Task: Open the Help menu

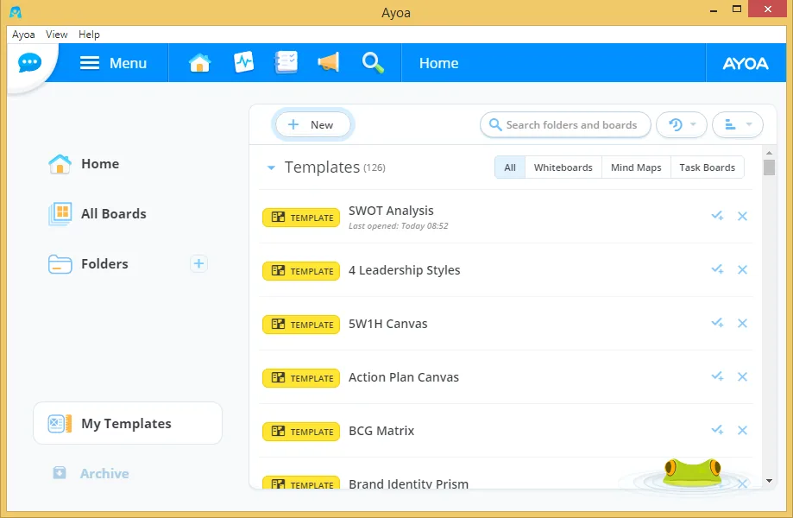Action: tap(89, 35)
